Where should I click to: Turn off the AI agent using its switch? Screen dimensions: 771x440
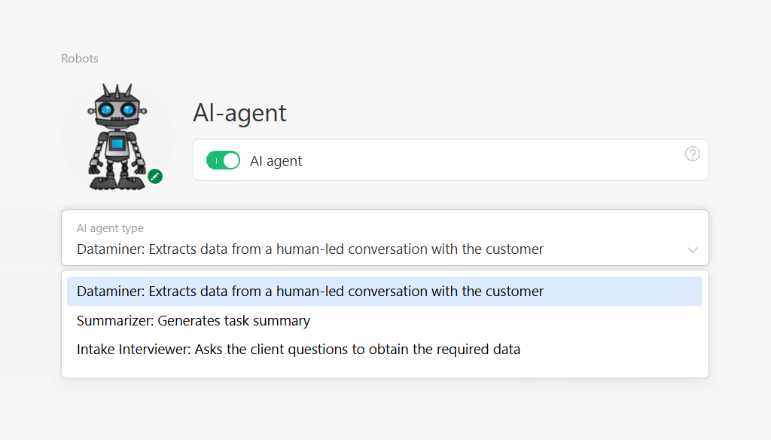[223, 160]
